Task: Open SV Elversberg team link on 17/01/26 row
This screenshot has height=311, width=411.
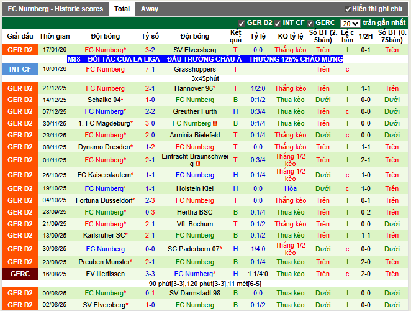Action: tap(195, 50)
